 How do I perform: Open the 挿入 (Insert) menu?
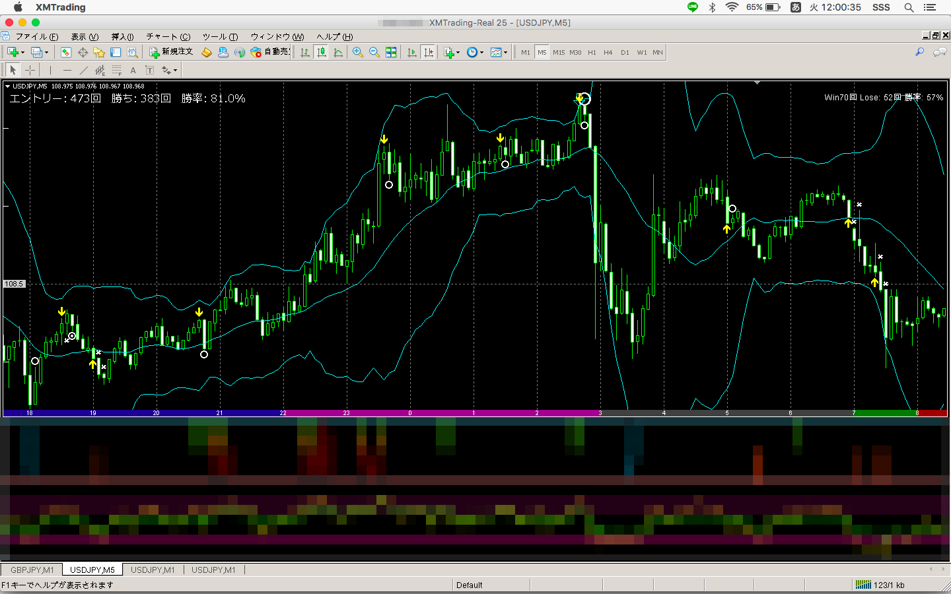point(122,37)
